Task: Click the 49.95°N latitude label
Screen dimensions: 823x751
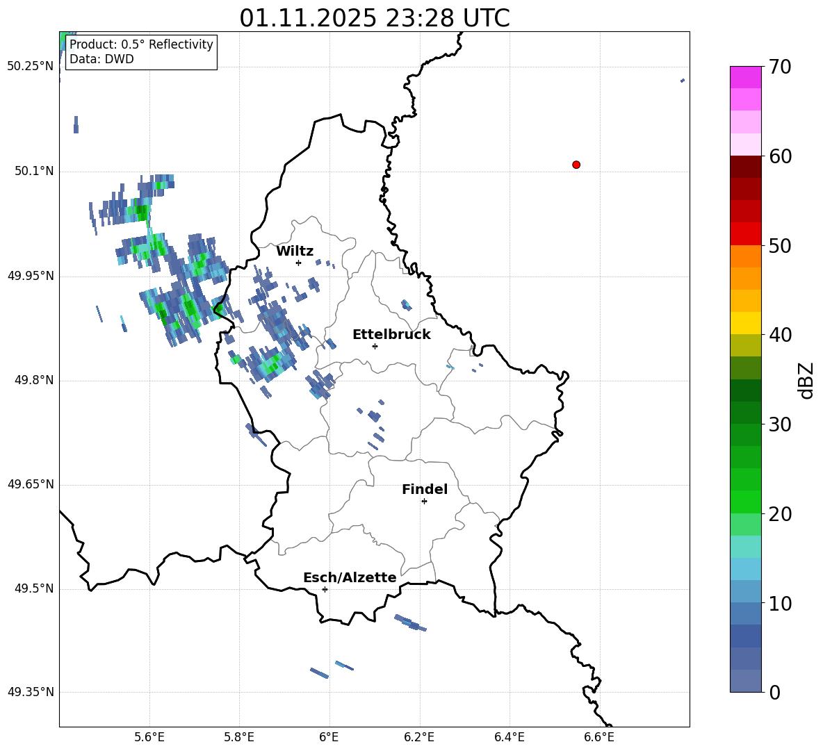Action: coord(31,276)
